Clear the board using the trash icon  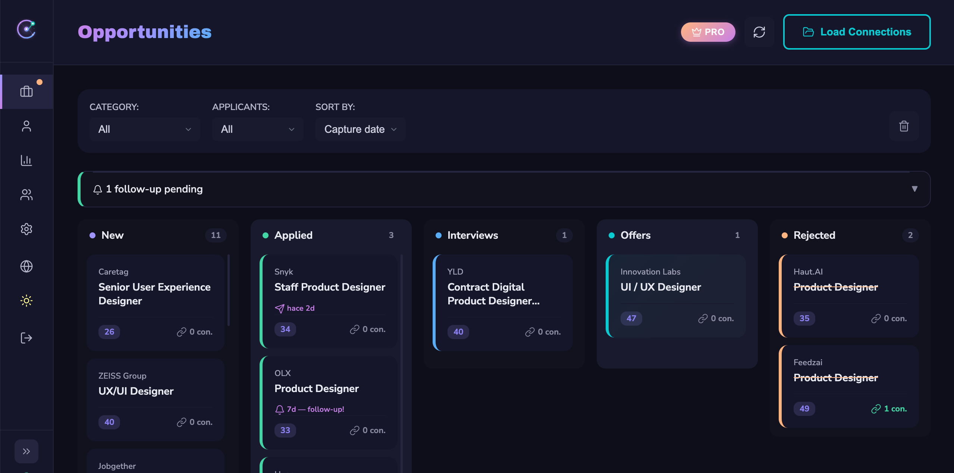[904, 126]
